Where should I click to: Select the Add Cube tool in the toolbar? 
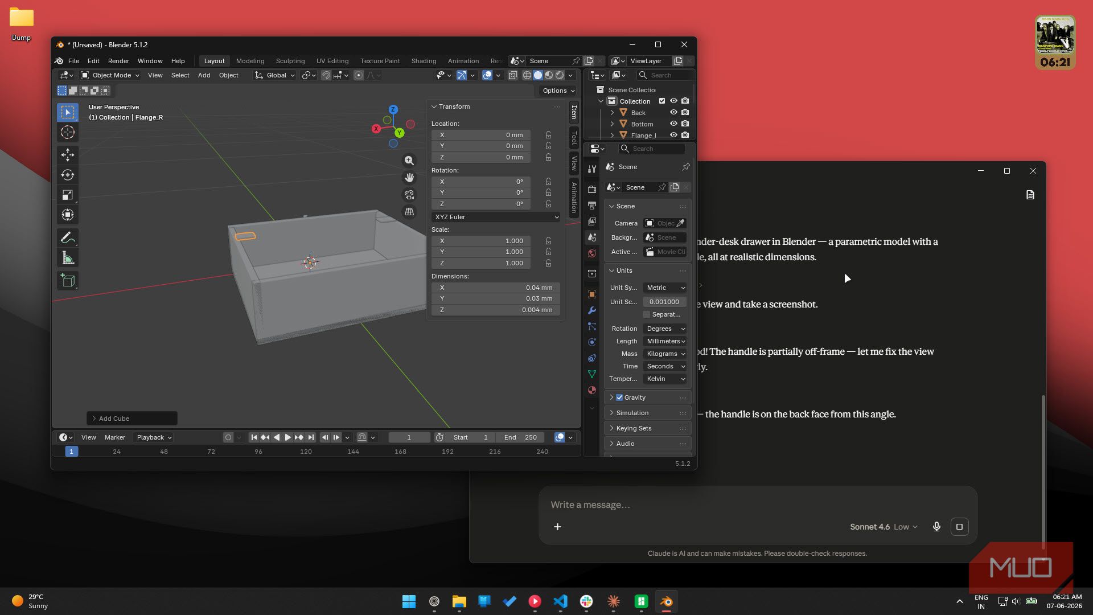click(x=68, y=280)
